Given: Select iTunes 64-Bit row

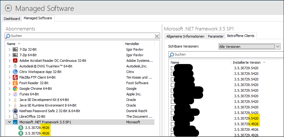Looking at the screenshot, I should [80, 94].
